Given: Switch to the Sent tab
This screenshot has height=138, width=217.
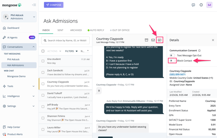Looking at the screenshot, I should tap(60, 30).
